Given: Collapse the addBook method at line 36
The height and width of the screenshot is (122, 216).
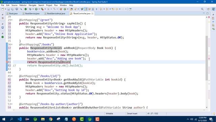Looking at the screenshot, I should pos(12,44).
